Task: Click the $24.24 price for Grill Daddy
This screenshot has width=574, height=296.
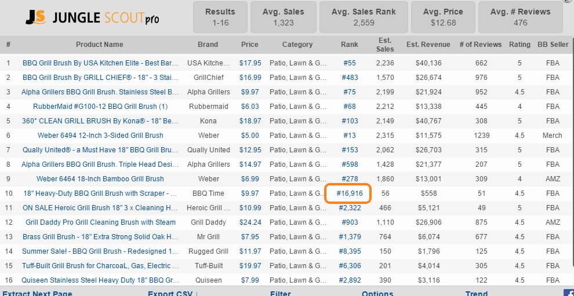Action: click(250, 222)
